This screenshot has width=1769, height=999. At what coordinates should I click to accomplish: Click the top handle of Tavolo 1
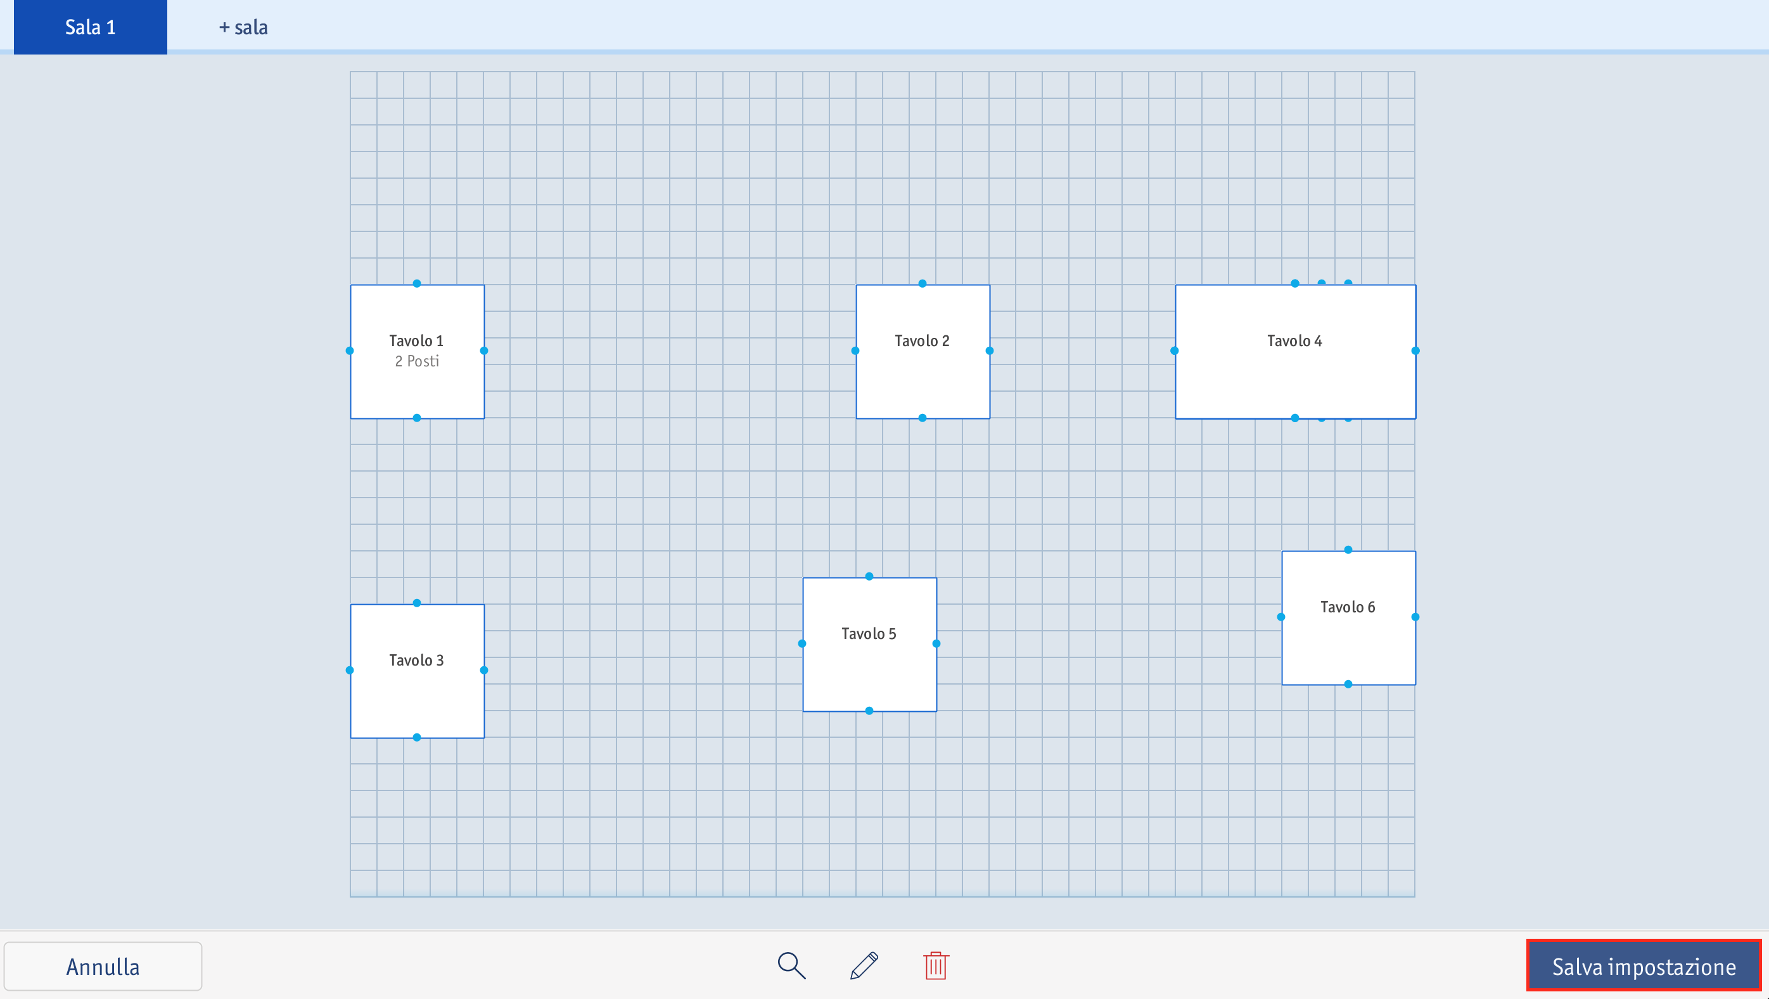(417, 284)
